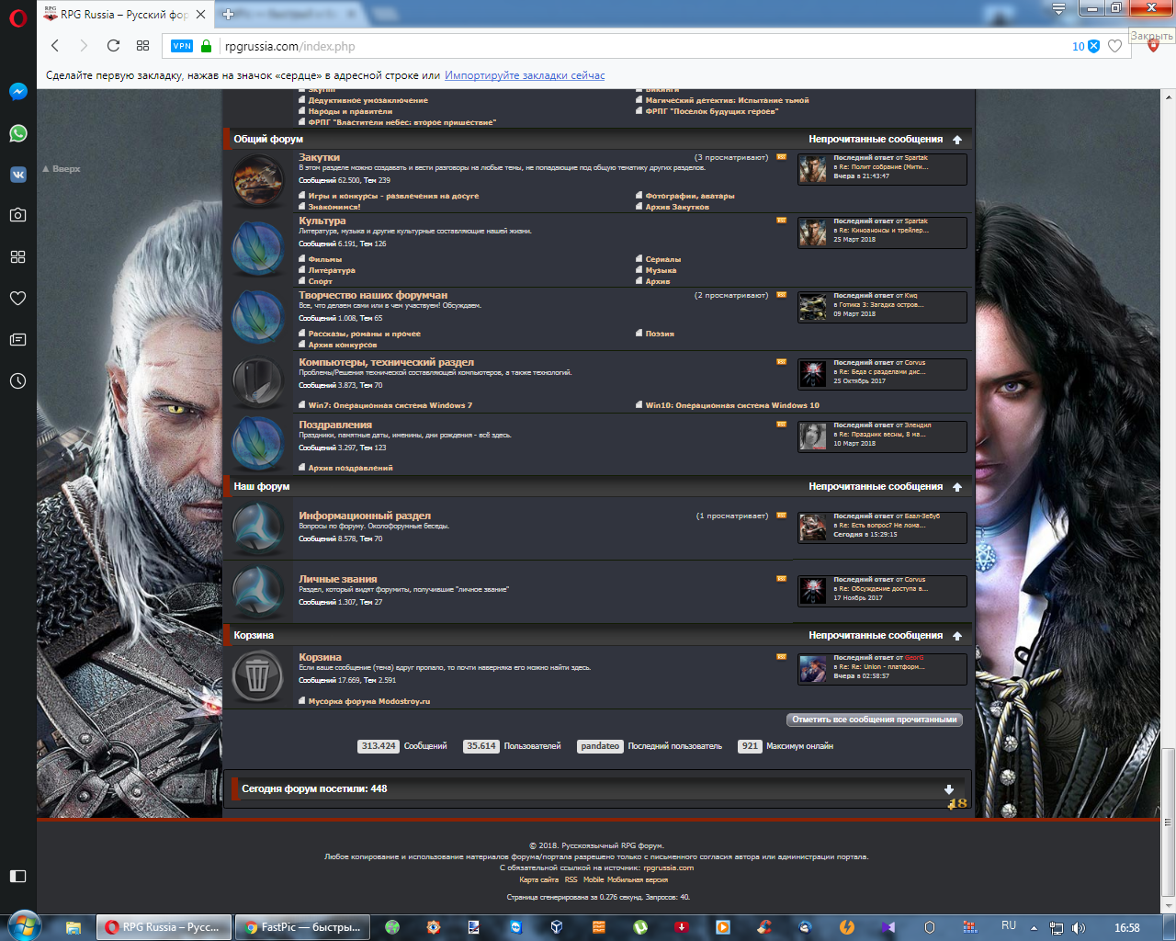The image size is (1176, 941).
Task: Open the Opera main menu logo
Action: (18, 17)
